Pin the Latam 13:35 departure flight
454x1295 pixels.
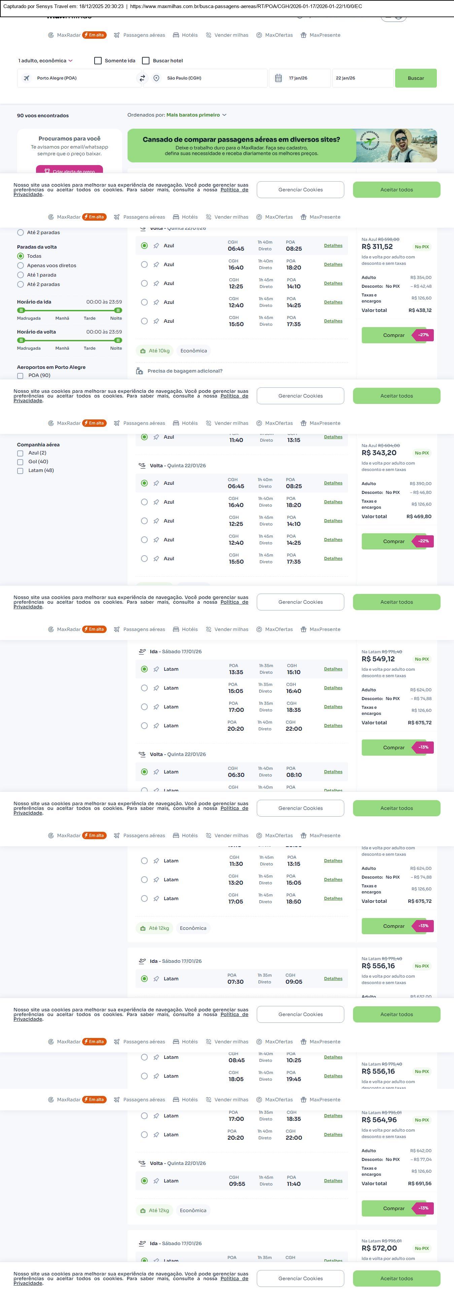click(156, 669)
